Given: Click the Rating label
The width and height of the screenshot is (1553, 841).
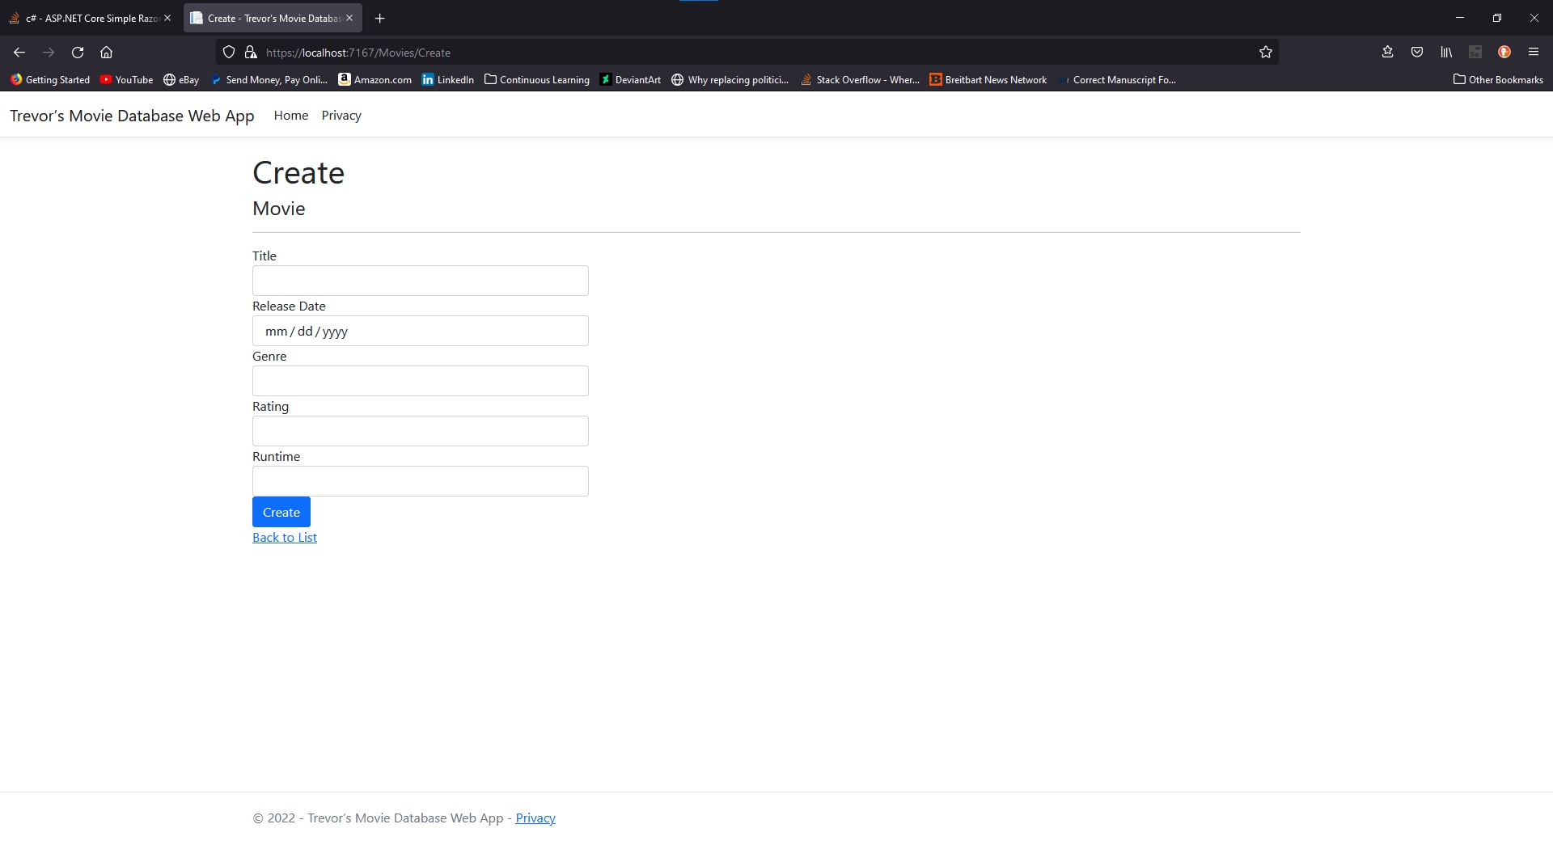Looking at the screenshot, I should (x=270, y=407).
